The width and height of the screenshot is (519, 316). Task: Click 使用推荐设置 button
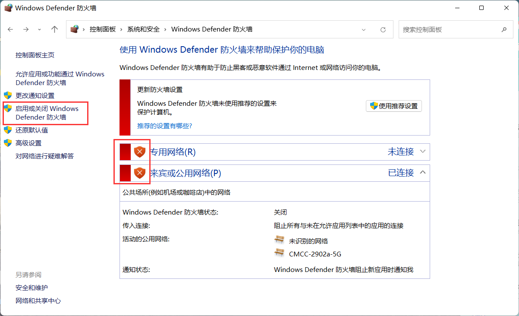click(x=394, y=106)
